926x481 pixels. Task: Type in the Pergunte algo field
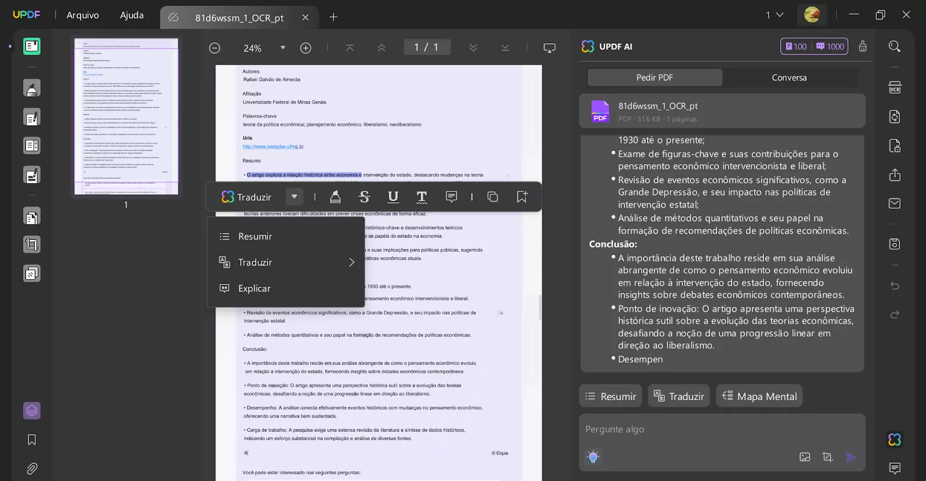721,430
